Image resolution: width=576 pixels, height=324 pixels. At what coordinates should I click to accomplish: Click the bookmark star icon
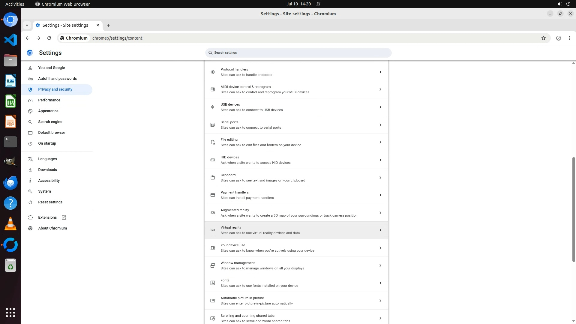543,38
